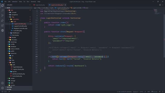Open the Terminal menu
The image size is (165, 93).
(33, 2)
